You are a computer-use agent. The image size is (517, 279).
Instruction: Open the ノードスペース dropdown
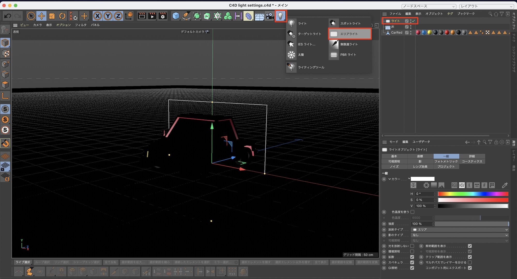point(429,6)
